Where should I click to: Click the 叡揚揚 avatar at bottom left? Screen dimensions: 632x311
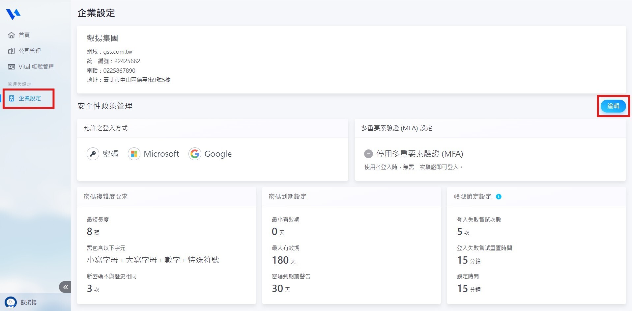pos(11,302)
